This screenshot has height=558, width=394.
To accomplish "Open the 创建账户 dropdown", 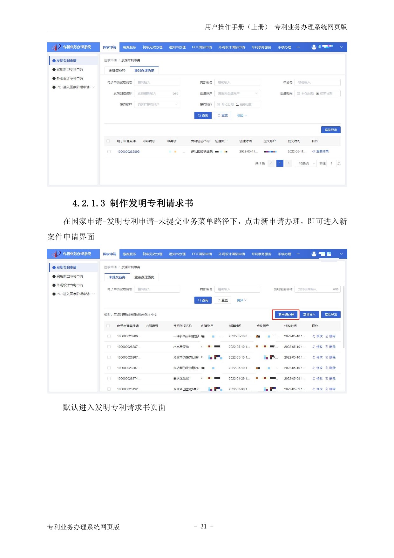I will pyautogui.click(x=237, y=94).
